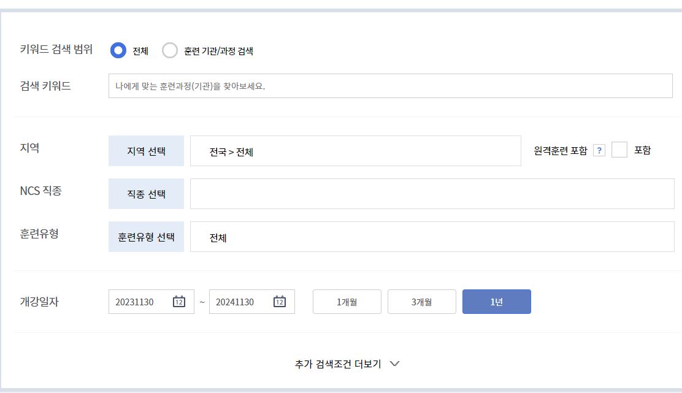The image size is (682, 393).
Task: Open the 지역 선택 button
Action: [x=146, y=151]
